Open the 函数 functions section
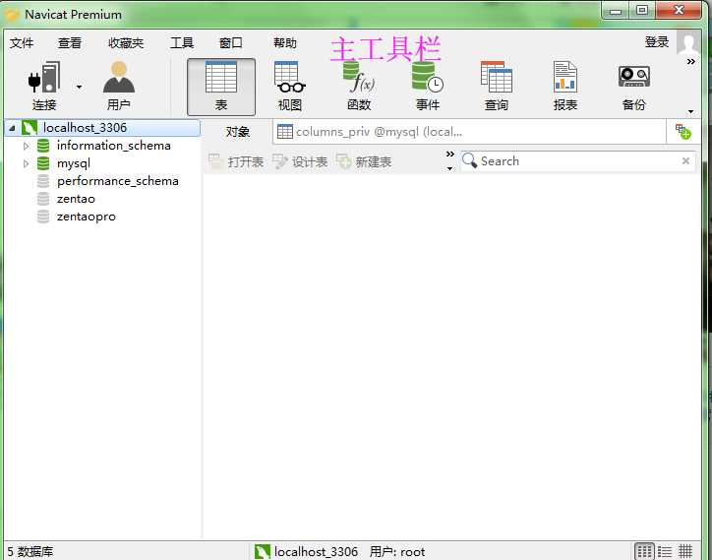712x560 pixels. [x=359, y=87]
